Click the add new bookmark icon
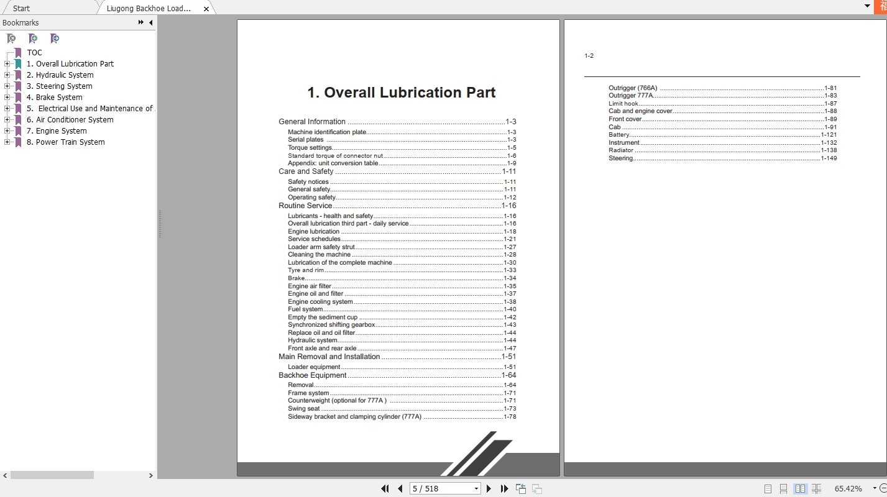 tap(33, 39)
